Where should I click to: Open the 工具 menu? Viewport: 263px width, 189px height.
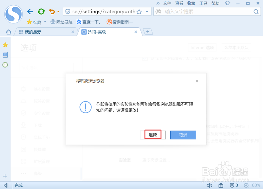point(203,3)
